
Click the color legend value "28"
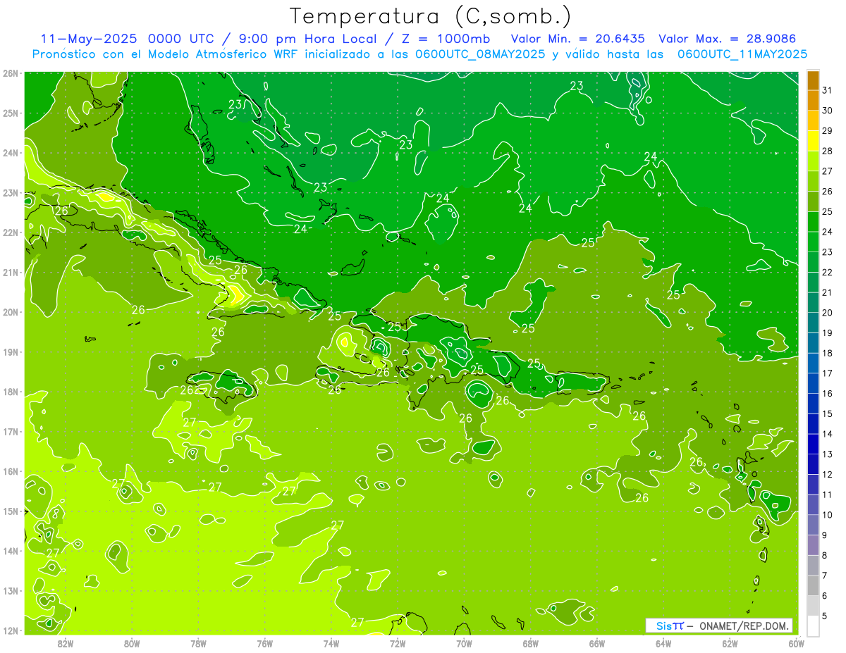pos(827,151)
